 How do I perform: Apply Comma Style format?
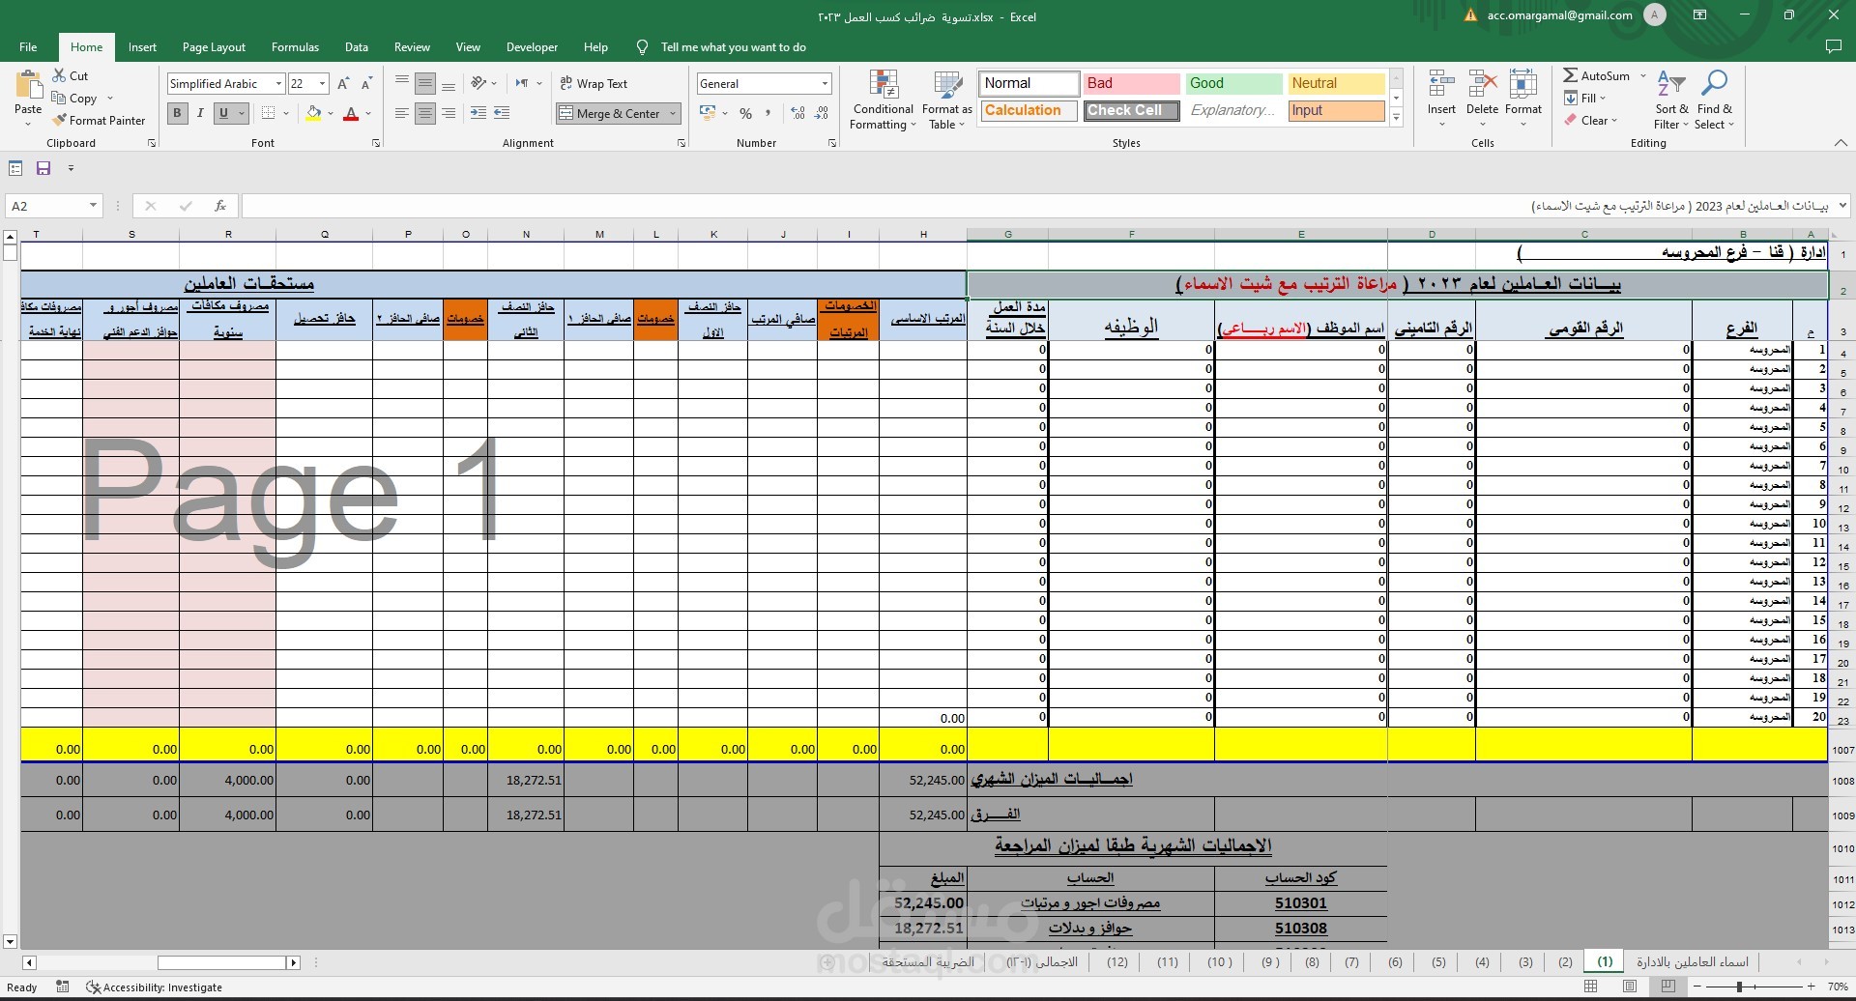click(x=768, y=113)
